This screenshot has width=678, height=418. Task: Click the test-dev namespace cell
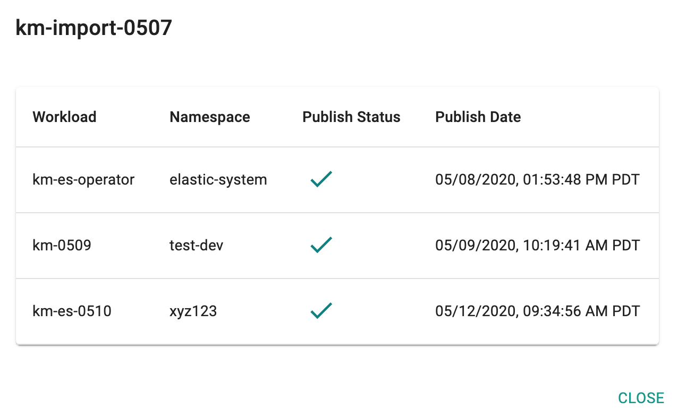(196, 246)
